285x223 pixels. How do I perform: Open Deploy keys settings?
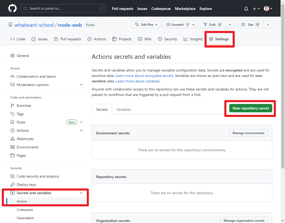tap(23, 185)
